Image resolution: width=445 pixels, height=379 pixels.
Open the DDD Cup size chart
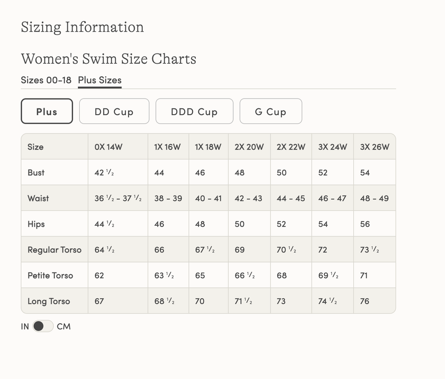[x=194, y=111]
